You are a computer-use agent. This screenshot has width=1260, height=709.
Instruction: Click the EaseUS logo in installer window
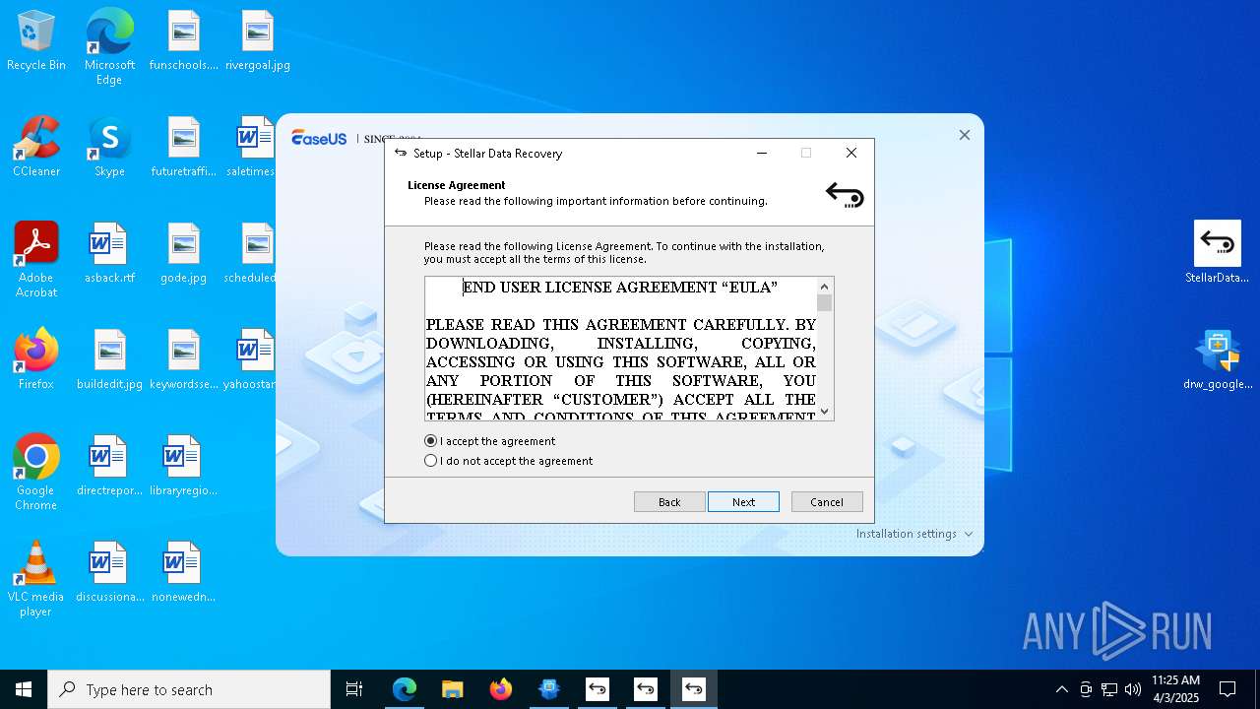coord(319,138)
